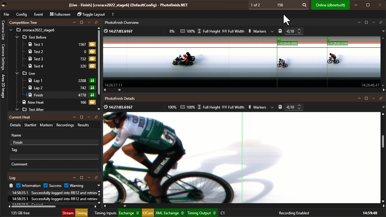Click the ? help menu item
This screenshot has height=217, width=386.
pos(113,14)
